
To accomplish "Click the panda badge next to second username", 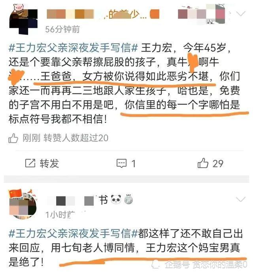I will (x=116, y=199).
